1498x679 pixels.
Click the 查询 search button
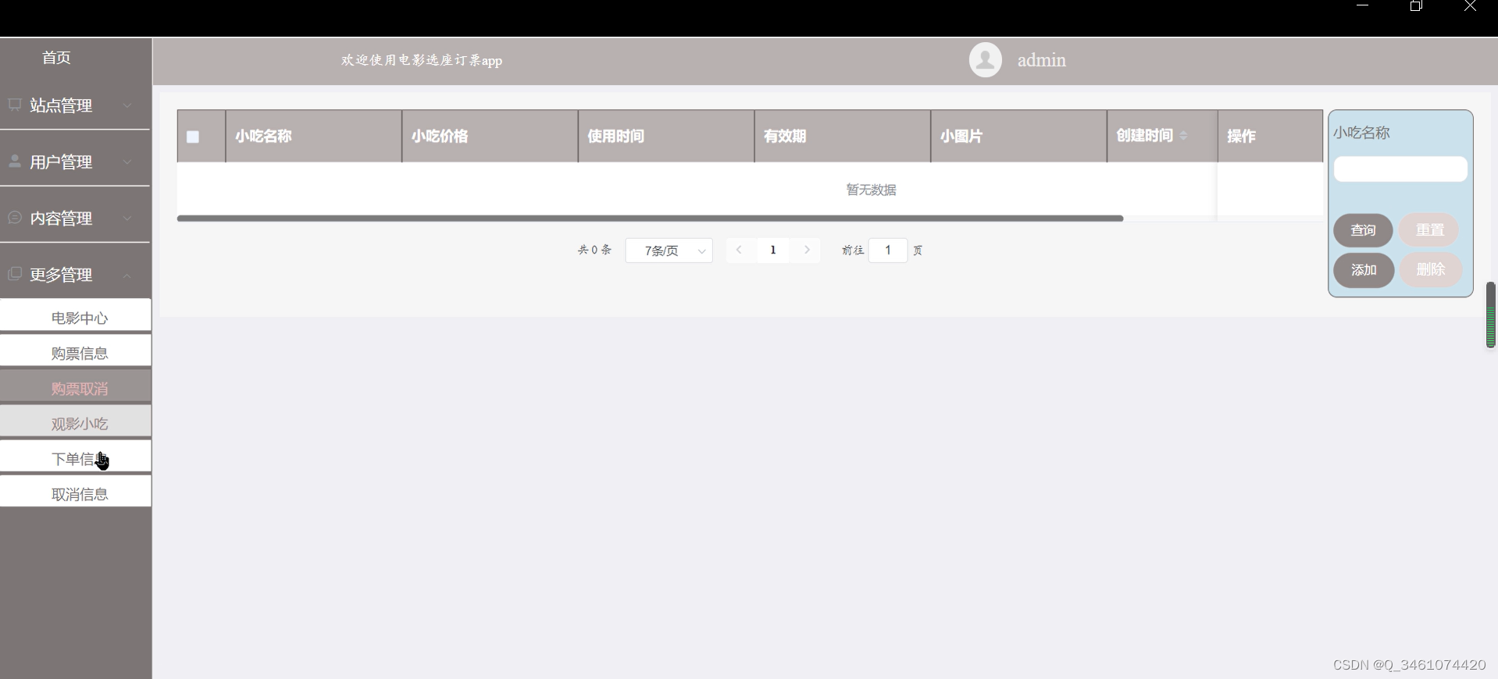[1363, 230]
